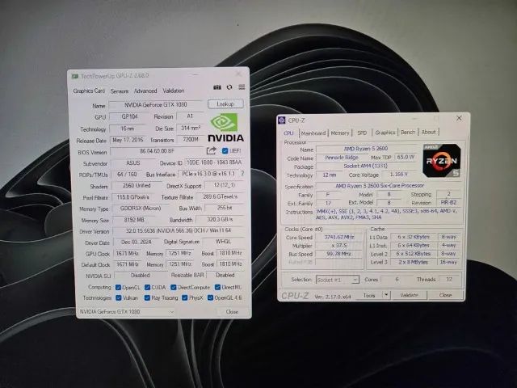
Task: Click the GPU-Z title bar app icon
Action: coord(75,76)
